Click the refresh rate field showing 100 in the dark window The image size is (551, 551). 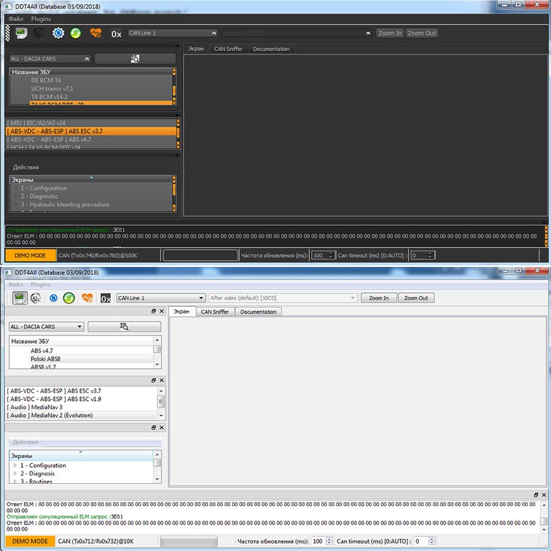click(x=323, y=255)
